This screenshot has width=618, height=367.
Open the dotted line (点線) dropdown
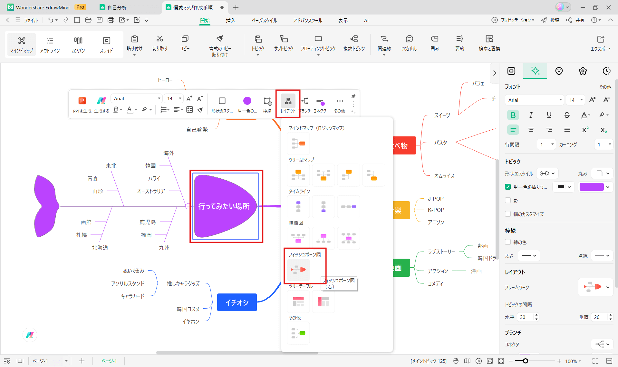[x=602, y=256]
